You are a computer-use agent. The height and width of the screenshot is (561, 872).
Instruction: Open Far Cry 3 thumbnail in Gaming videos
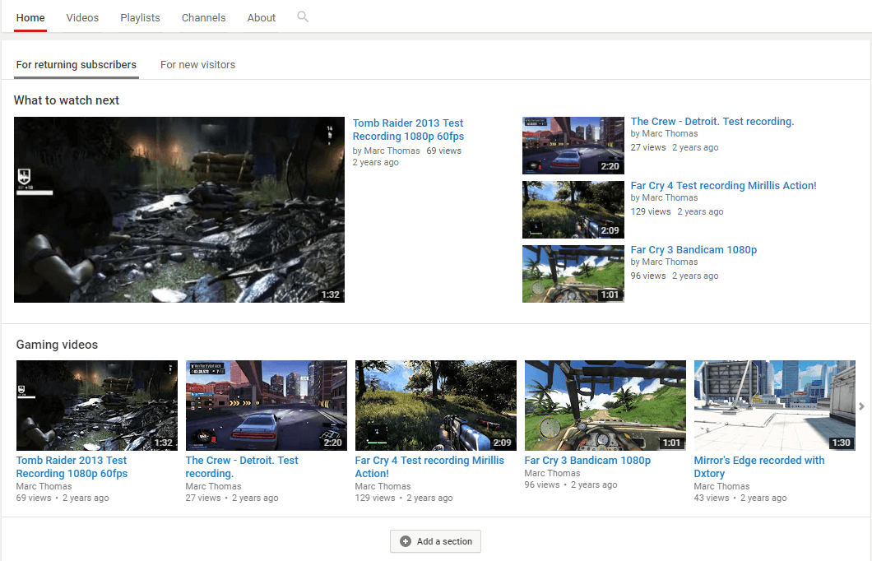[x=605, y=406]
